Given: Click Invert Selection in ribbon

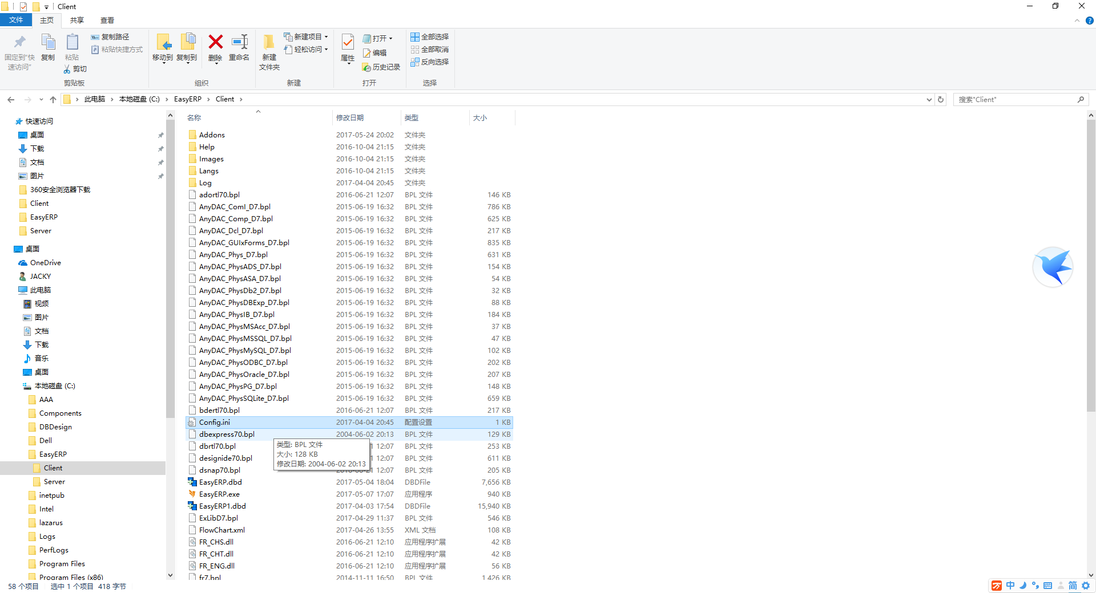Looking at the screenshot, I should [x=429, y=62].
